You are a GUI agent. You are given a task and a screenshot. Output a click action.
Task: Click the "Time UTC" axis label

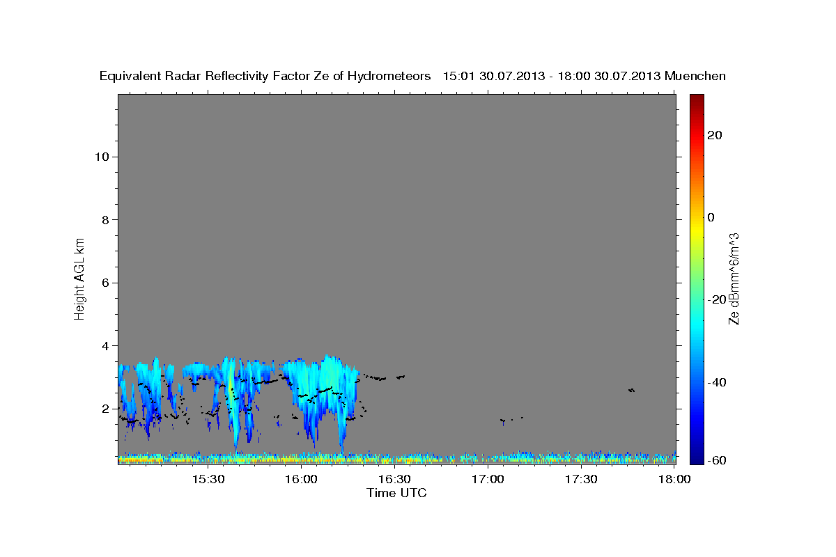(396, 493)
